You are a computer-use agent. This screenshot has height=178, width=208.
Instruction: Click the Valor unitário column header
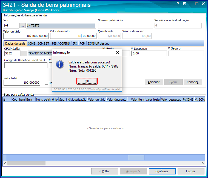click(97, 100)
